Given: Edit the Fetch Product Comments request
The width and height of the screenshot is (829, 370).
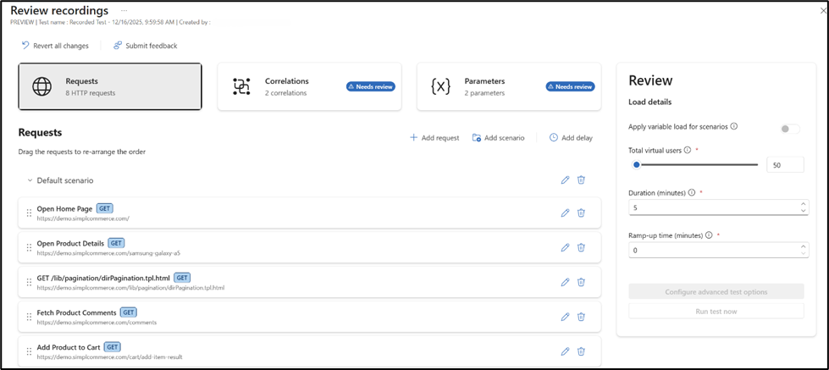Looking at the screenshot, I should [565, 317].
